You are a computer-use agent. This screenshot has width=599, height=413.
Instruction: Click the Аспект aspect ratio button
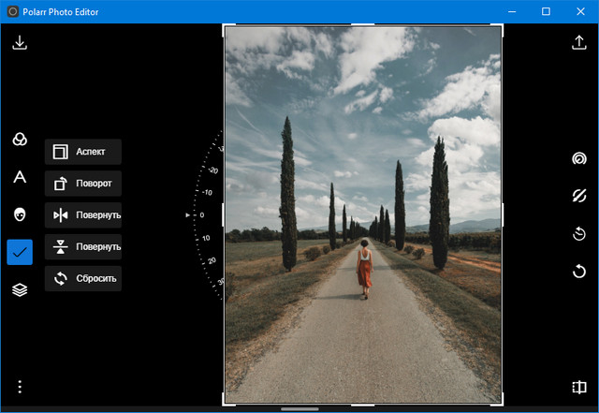[83, 152]
